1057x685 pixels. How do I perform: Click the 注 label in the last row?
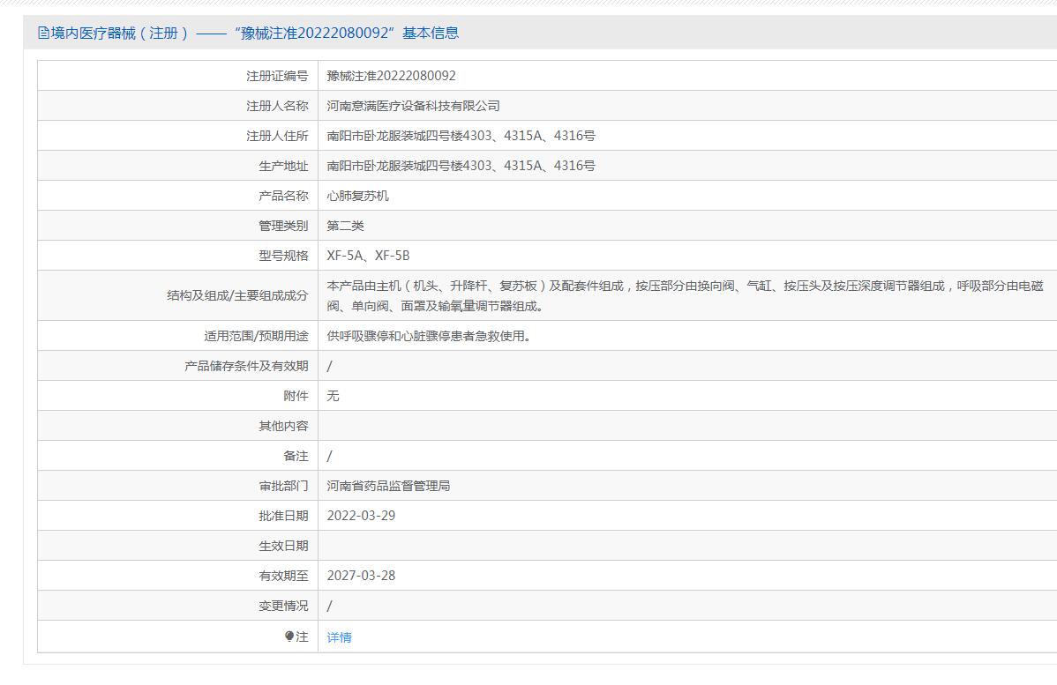(x=302, y=637)
